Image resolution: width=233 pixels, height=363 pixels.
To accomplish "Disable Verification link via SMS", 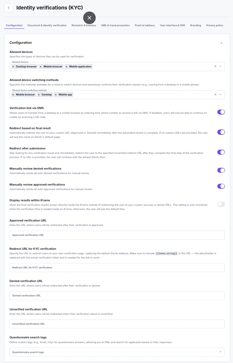I will tap(221, 112).
